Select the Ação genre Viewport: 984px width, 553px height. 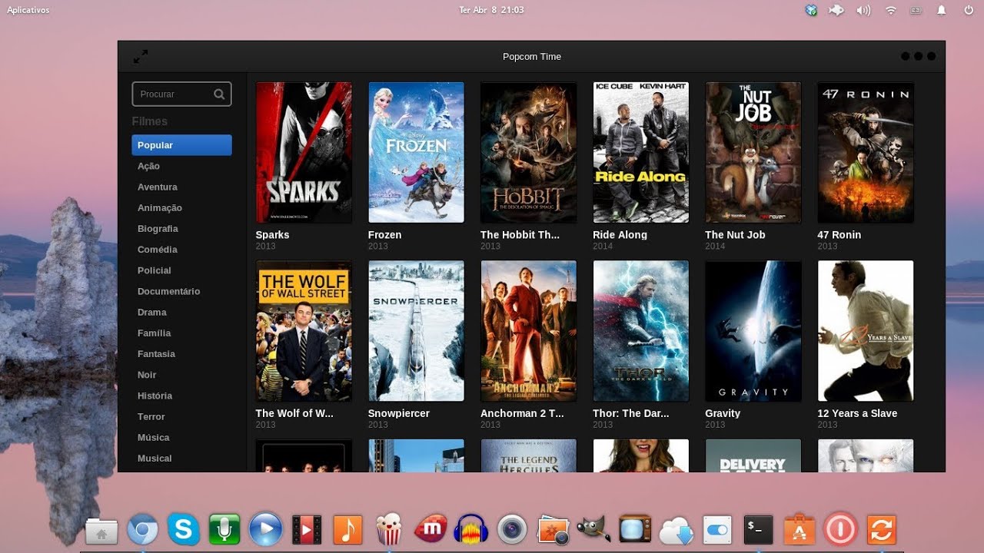tap(148, 166)
